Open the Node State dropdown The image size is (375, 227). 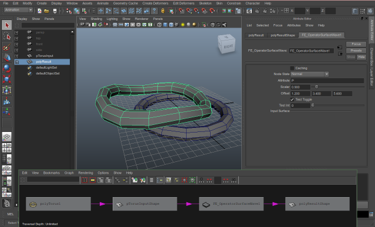(x=309, y=74)
